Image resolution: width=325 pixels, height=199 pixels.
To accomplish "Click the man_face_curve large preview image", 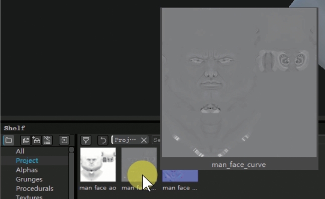I will [239, 83].
